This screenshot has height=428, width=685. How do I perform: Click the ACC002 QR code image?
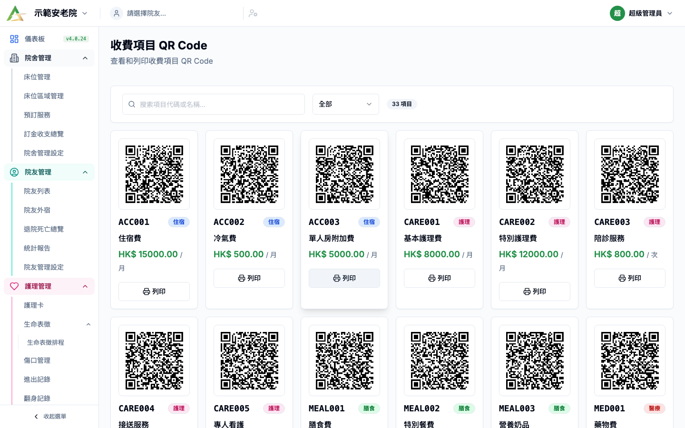pos(249,174)
